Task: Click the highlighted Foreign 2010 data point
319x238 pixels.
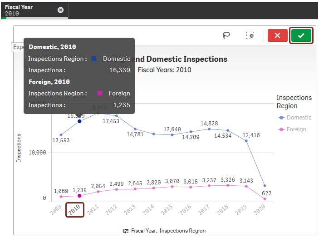Action: (79, 196)
